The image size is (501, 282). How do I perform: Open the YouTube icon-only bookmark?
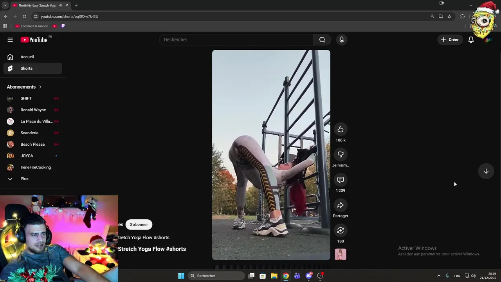coord(55,26)
